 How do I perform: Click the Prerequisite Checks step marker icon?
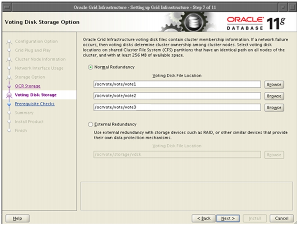(x=9, y=104)
